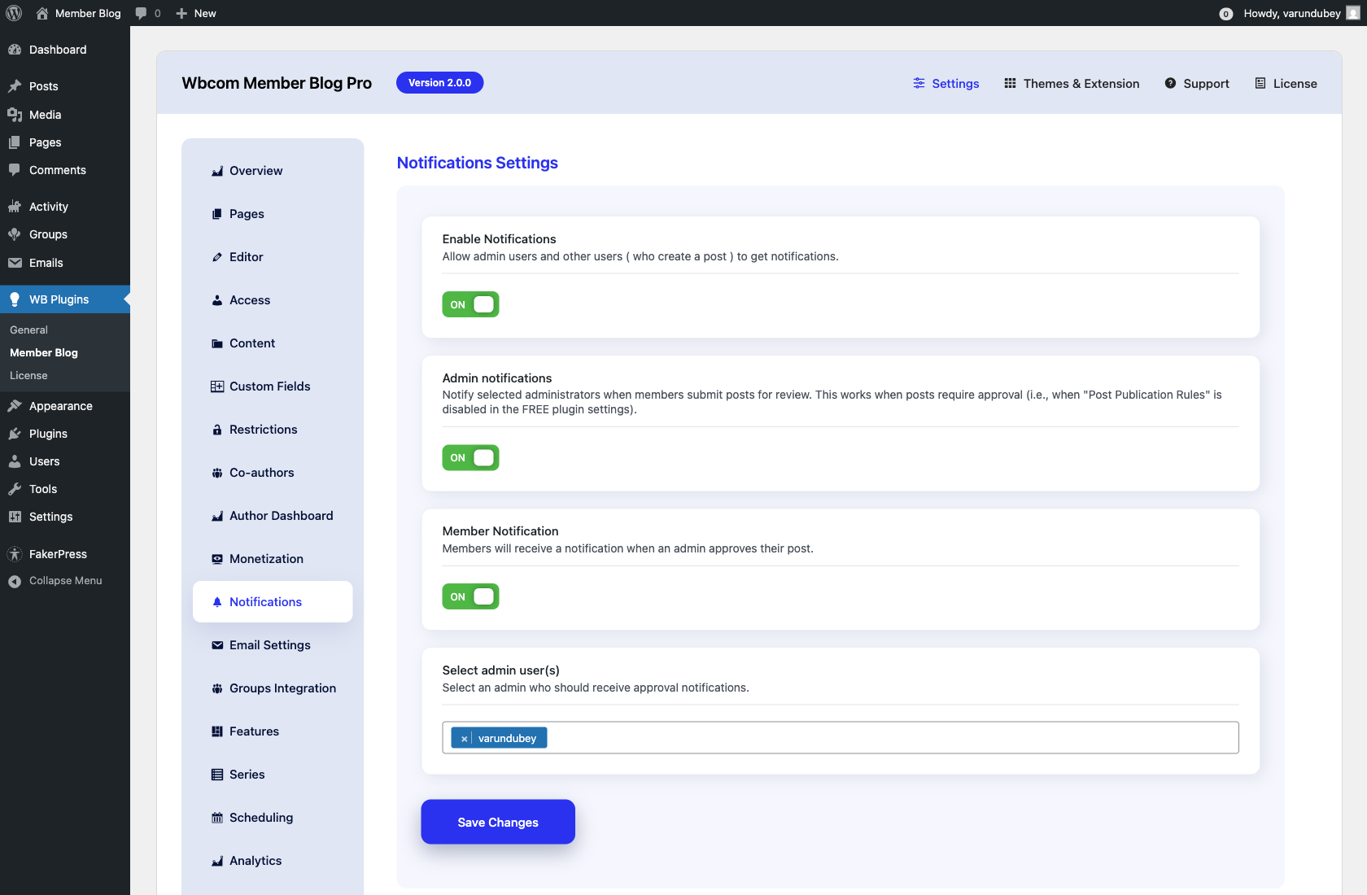Click the Support link in header

(x=1197, y=83)
